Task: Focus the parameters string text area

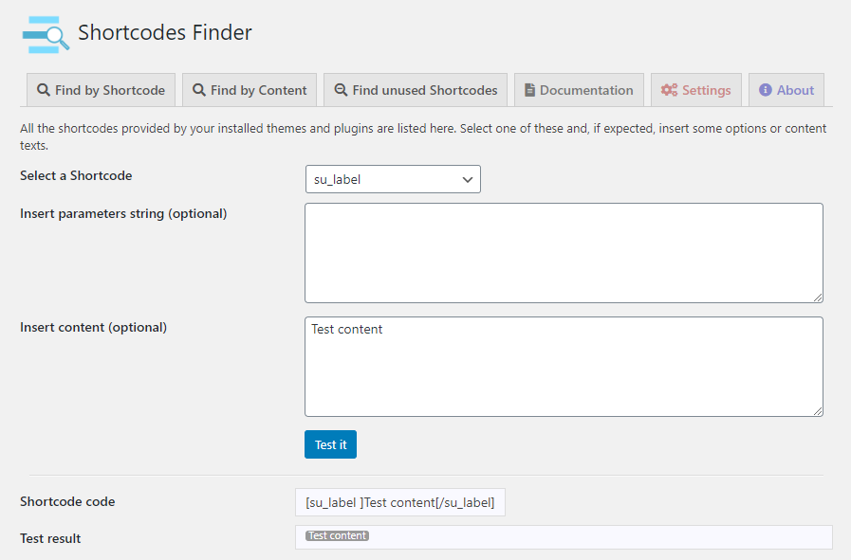Action: 564,253
